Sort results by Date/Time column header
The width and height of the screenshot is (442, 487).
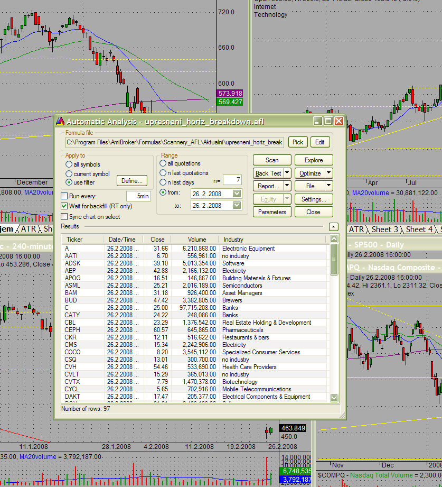pyautogui.click(x=123, y=240)
